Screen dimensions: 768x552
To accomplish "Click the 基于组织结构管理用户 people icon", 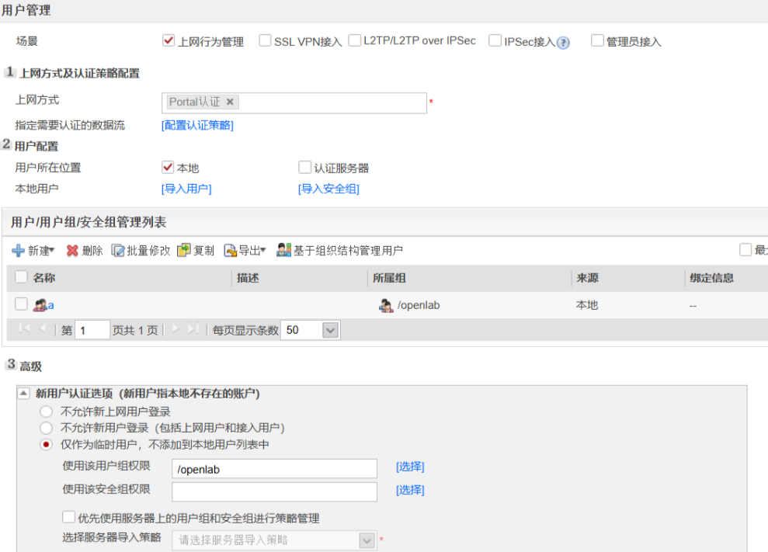I will tap(283, 250).
